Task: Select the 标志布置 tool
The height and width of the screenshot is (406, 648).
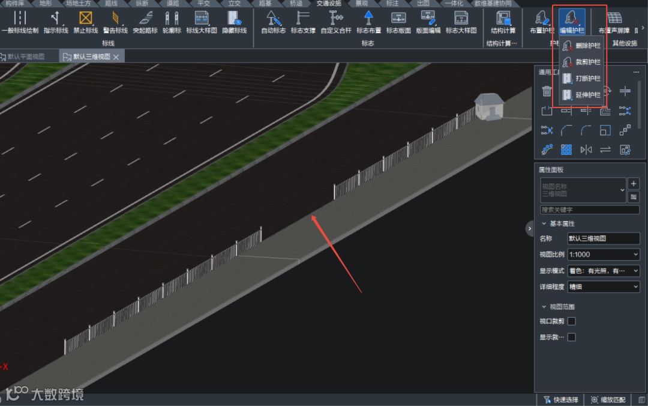Action: pyautogui.click(x=368, y=22)
